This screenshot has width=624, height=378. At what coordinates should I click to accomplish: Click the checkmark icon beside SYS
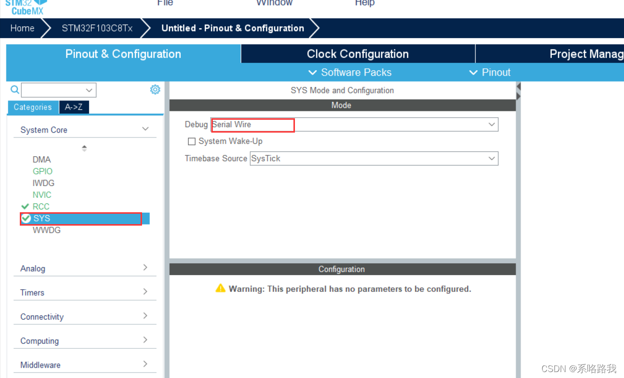coord(26,218)
